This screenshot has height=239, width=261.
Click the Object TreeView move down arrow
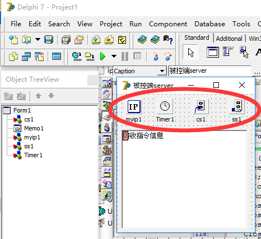(51, 96)
